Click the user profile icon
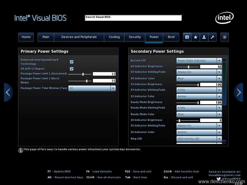247x185 pixels. [204, 37]
